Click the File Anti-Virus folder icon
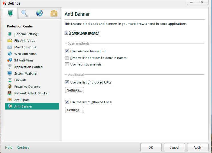The width and height of the screenshot is (212, 153). (10, 41)
